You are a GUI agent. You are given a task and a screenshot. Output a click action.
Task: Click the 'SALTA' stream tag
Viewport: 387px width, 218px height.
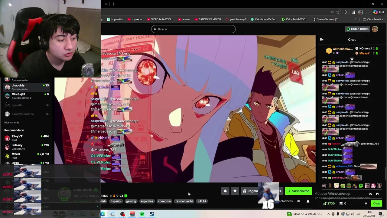[202, 201]
